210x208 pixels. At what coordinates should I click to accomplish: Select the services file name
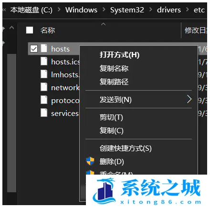click(65, 114)
